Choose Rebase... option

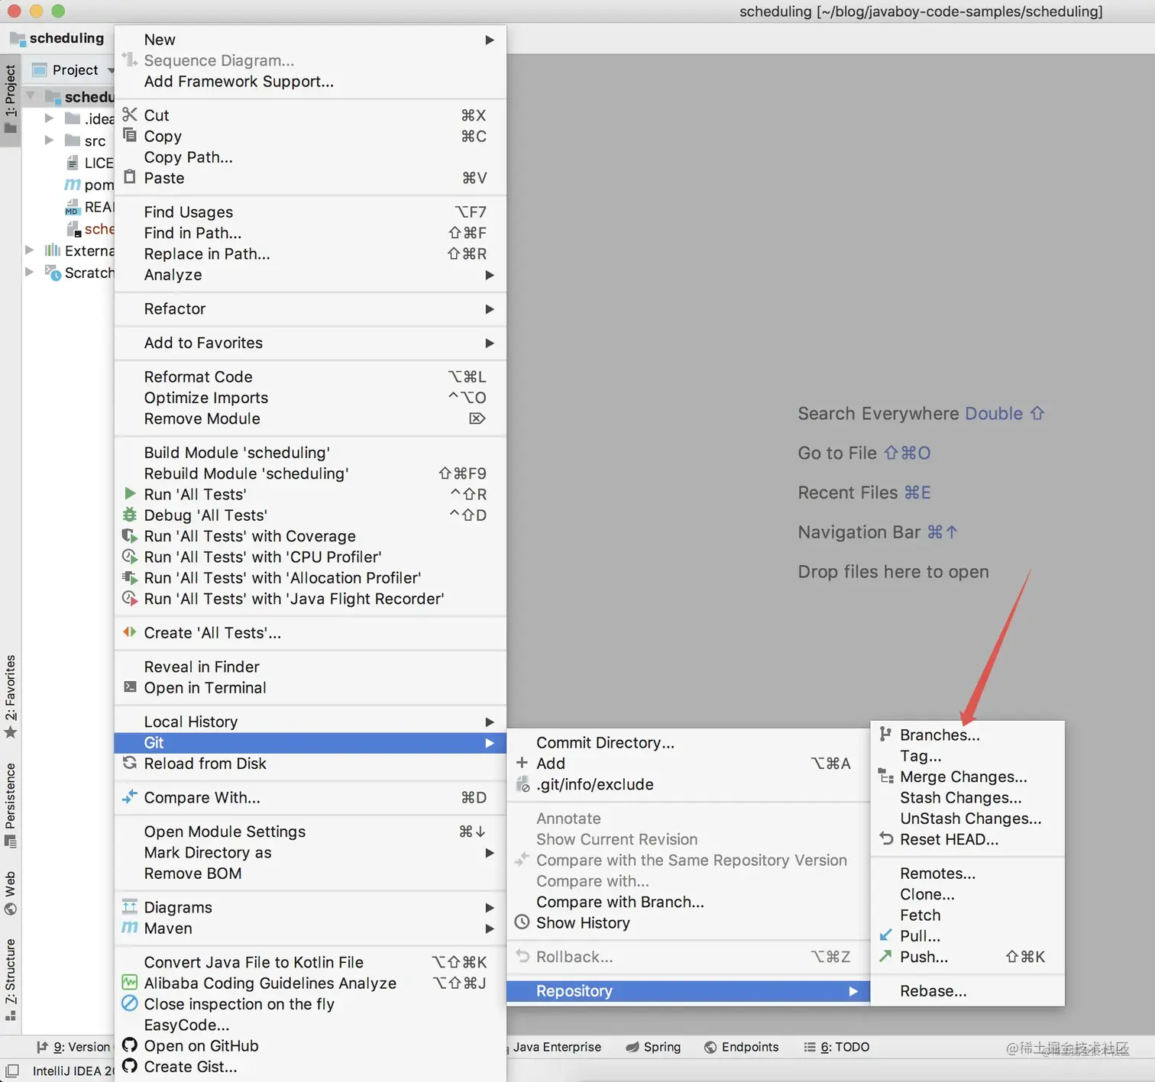[x=967, y=990]
